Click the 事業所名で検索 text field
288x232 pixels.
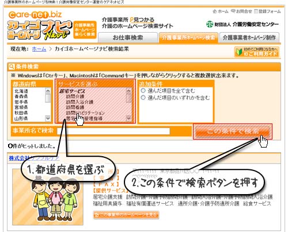[113, 132]
